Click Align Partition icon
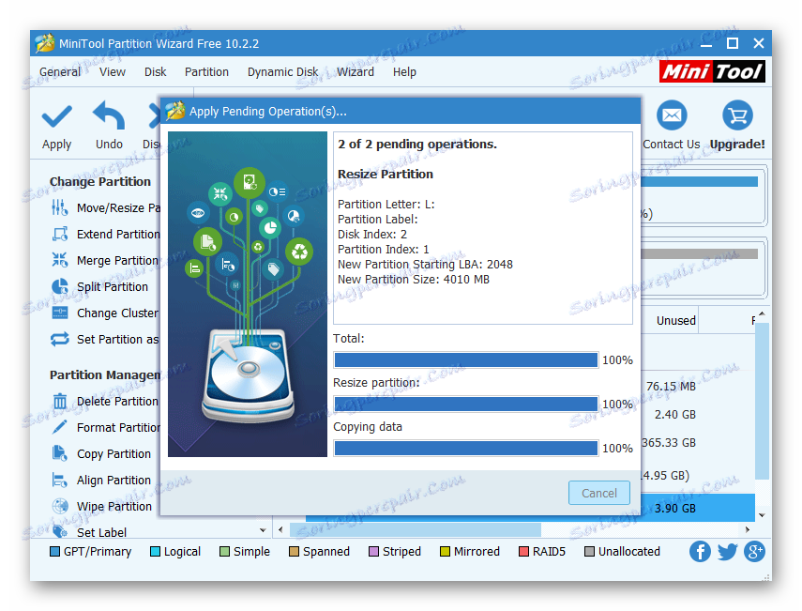 [x=60, y=480]
